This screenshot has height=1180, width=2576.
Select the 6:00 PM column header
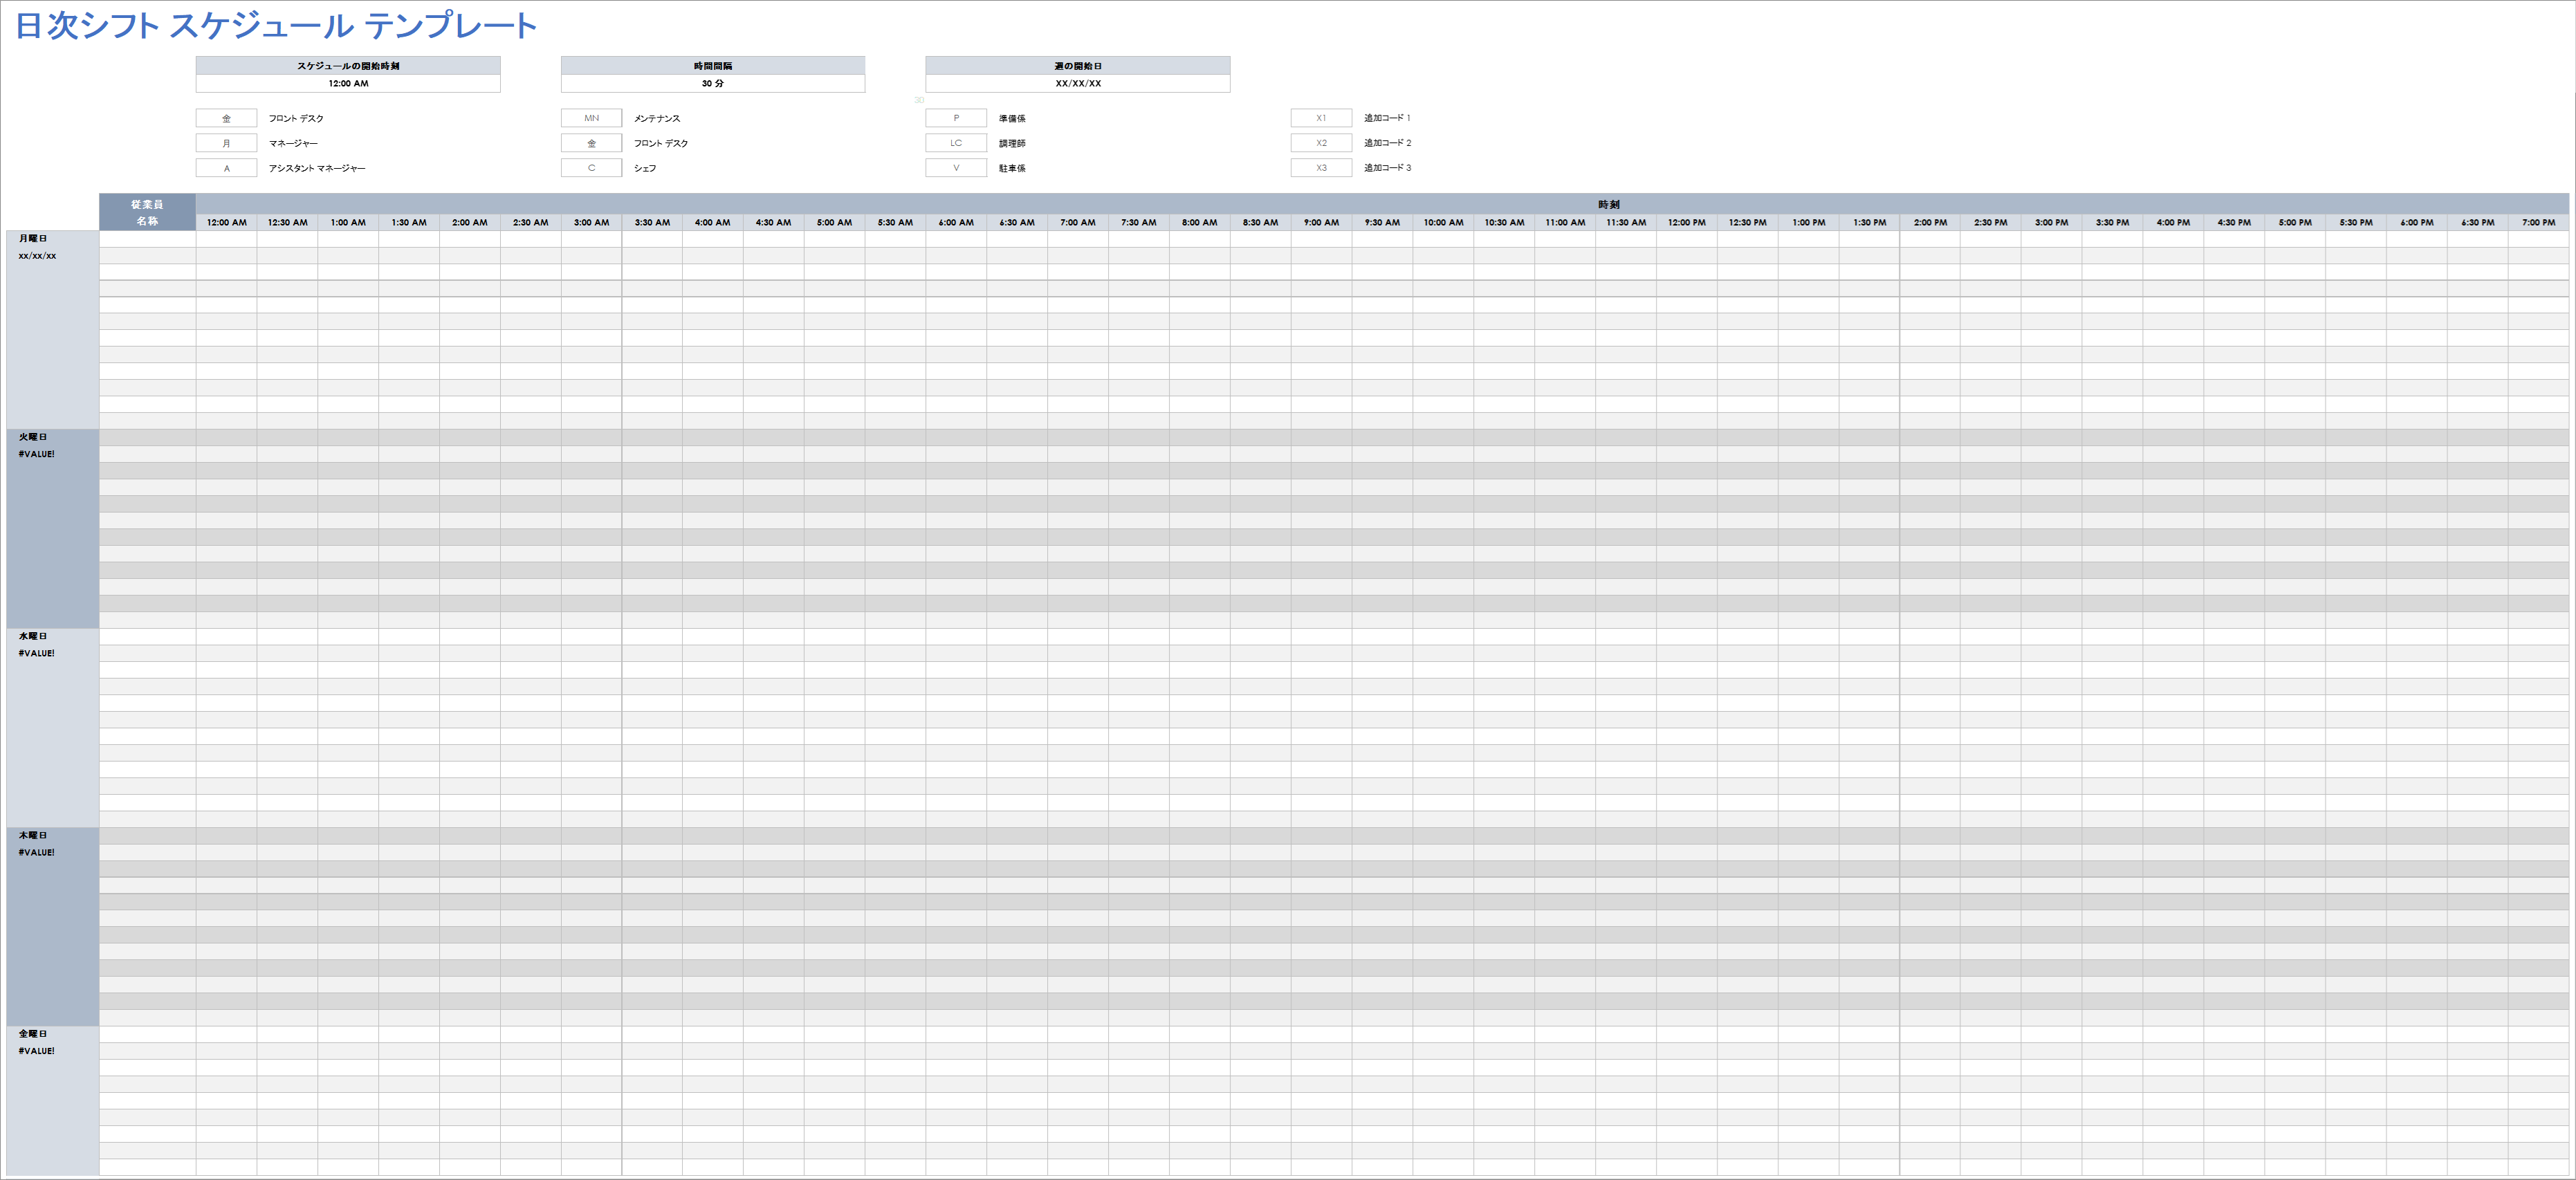tap(2417, 222)
